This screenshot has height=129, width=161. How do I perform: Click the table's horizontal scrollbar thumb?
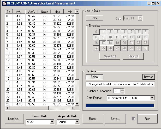point(29,108)
